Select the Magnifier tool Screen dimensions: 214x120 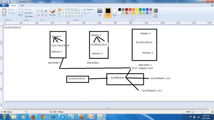pos(45,15)
